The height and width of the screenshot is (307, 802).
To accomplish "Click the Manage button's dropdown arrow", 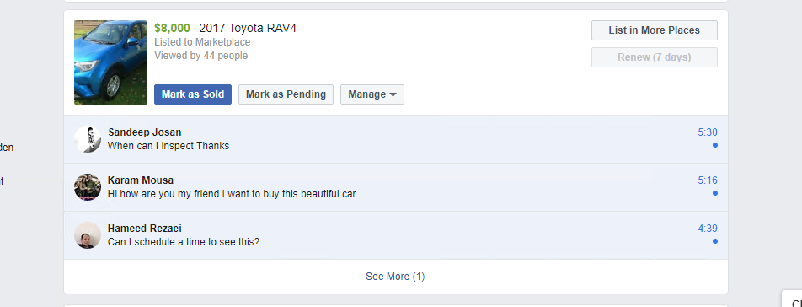I will (x=393, y=95).
